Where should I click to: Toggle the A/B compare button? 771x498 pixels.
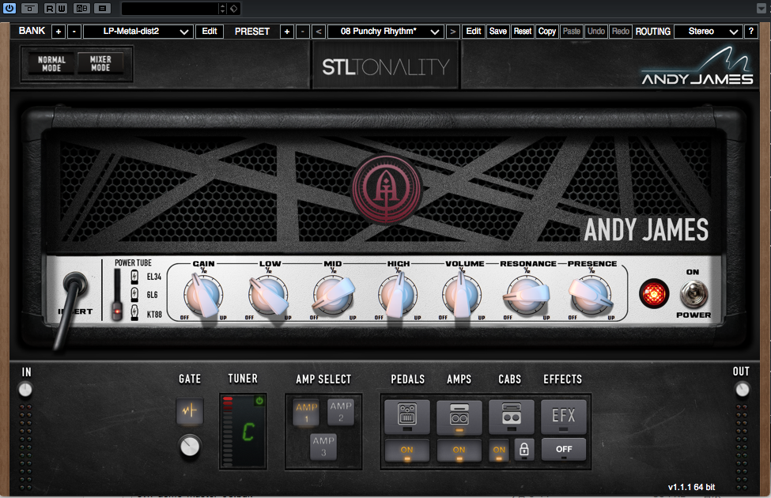coord(82,9)
